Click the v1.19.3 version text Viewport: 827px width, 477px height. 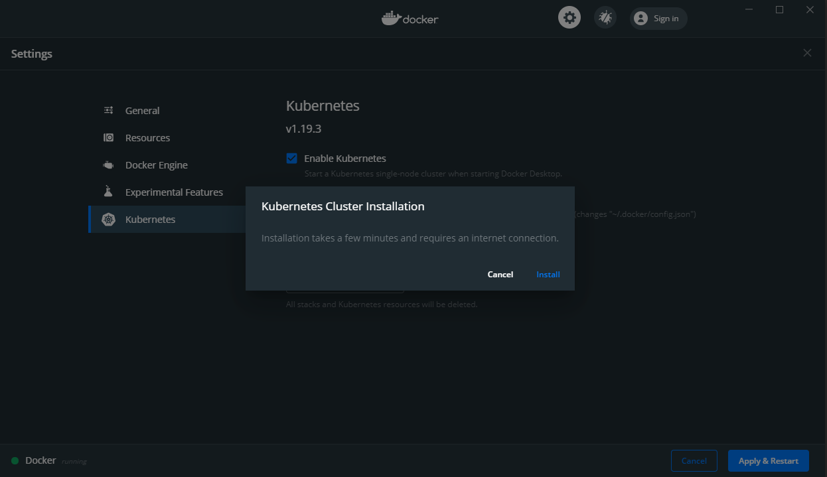tap(303, 129)
